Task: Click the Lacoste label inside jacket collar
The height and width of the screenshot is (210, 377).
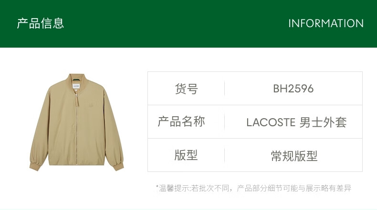Action: tap(76, 86)
